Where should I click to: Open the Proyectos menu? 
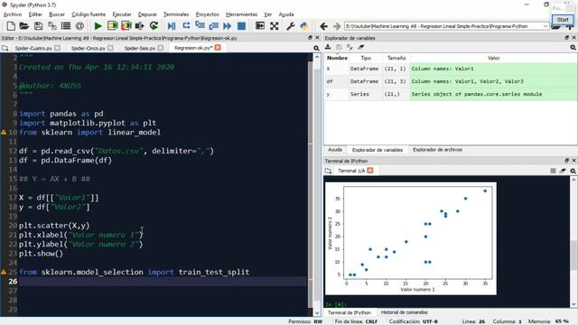pos(207,14)
